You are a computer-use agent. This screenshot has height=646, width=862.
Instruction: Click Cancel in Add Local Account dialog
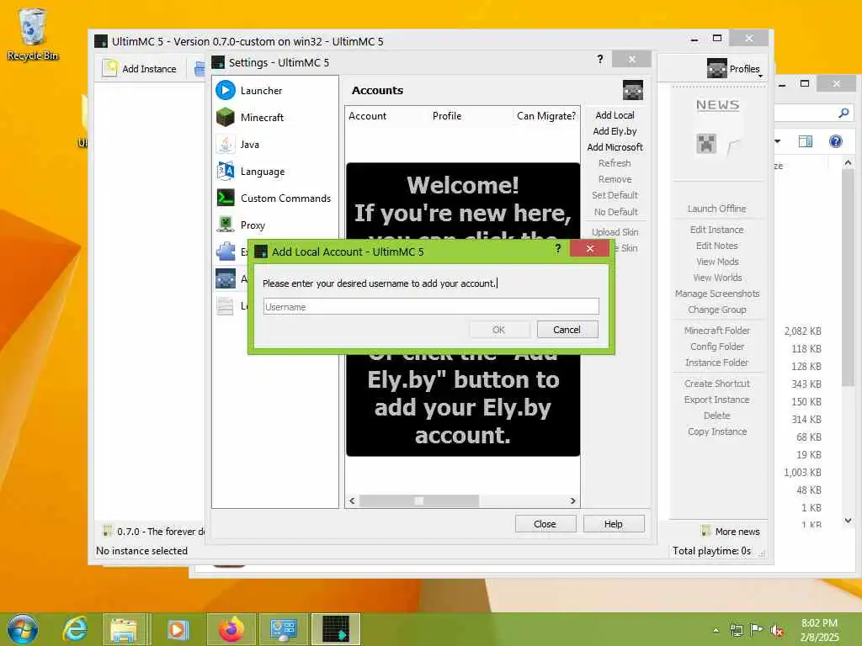click(x=567, y=330)
